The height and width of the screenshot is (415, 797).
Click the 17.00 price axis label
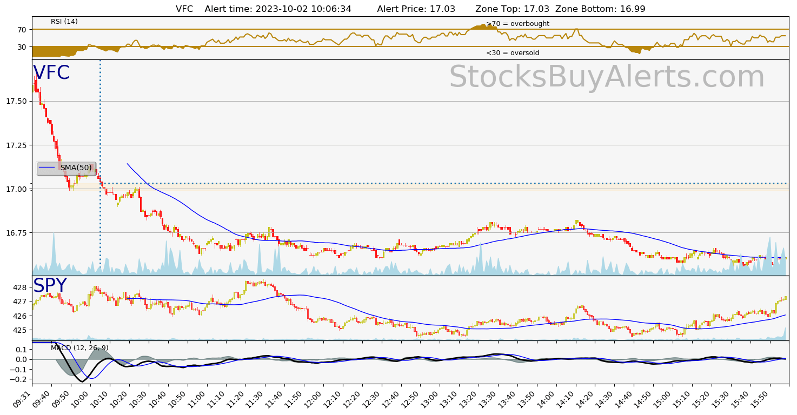point(17,189)
